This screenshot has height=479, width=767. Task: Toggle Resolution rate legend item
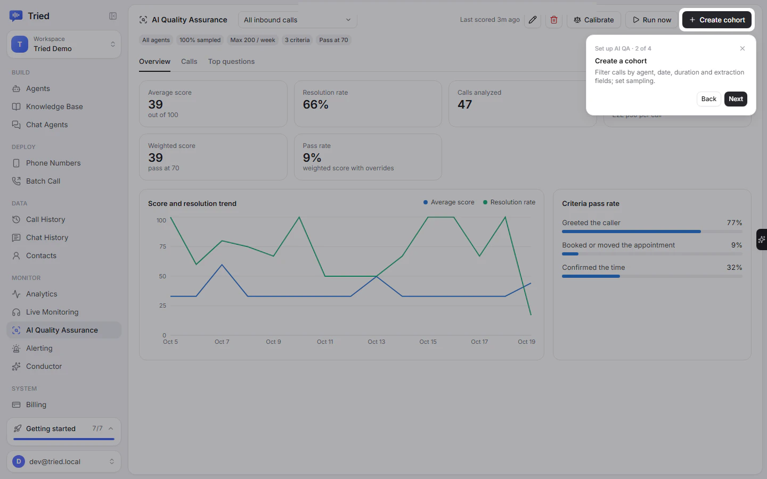click(509, 202)
